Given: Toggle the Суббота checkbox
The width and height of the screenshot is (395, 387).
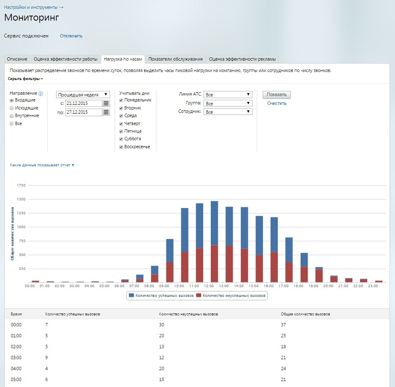Looking at the screenshot, I should tap(121, 139).
